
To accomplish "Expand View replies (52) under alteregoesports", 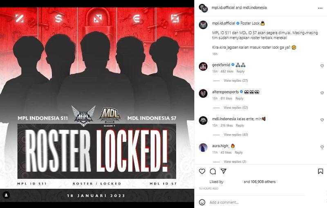I will pos(236,107).
